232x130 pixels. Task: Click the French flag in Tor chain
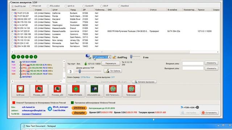click(28, 68)
